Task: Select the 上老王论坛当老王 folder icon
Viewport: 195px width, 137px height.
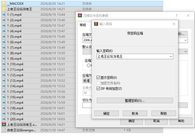Action: pos(4,9)
